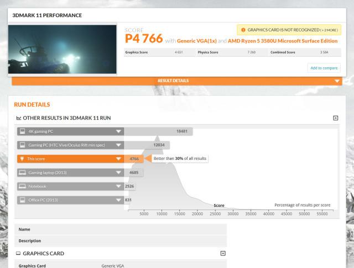Expand the 4K gaming PC dropdown arrow
The image size is (354, 268).
(118, 131)
